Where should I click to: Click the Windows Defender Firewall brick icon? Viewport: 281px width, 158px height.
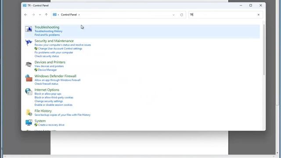pyautogui.click(x=29, y=78)
